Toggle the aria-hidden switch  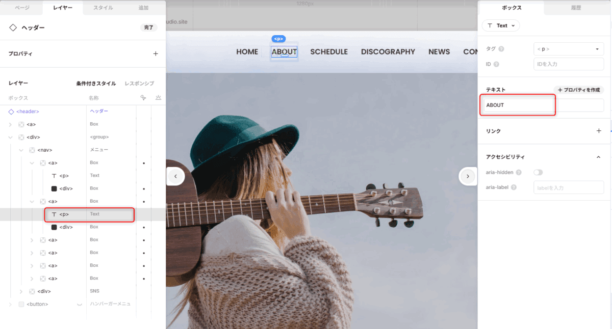click(x=538, y=173)
